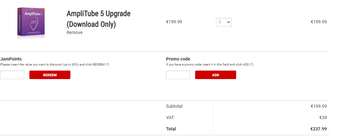
Task: Click the AmpliTube 5 product box image
Action: pos(30,23)
